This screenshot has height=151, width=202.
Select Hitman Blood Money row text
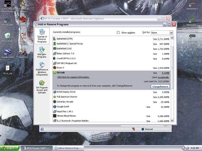66,116
